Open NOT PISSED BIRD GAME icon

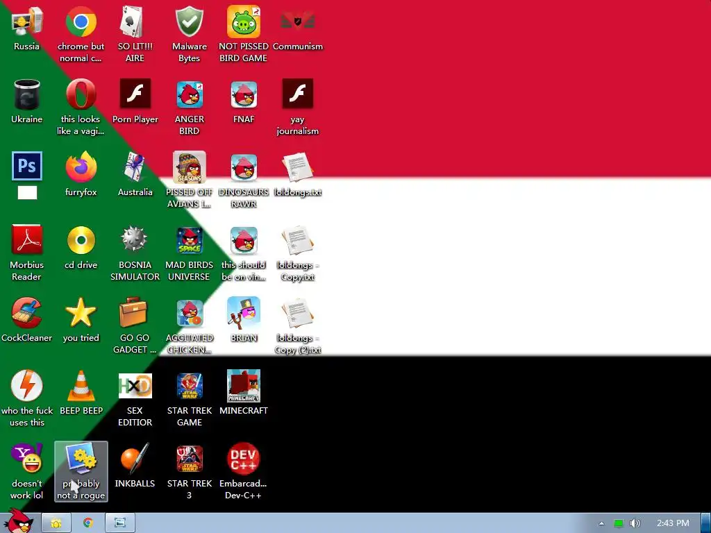pos(244,22)
